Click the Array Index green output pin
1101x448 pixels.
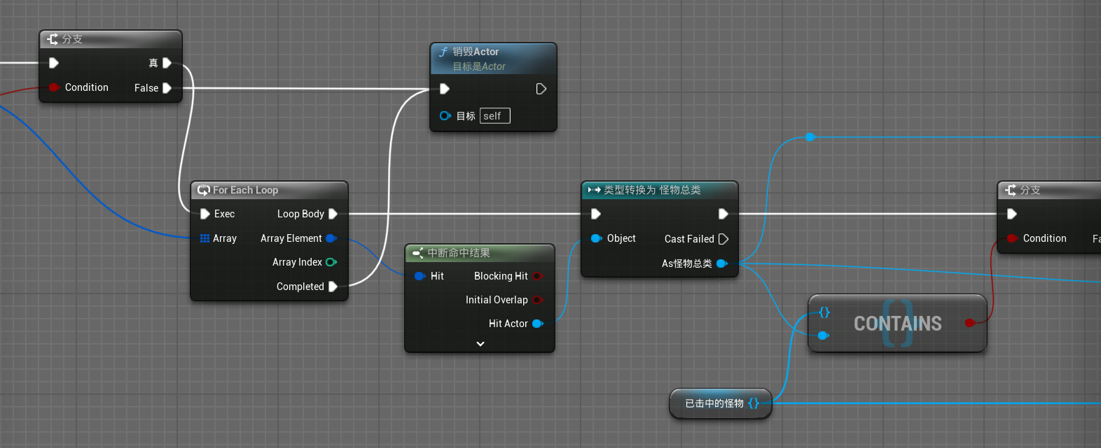[331, 262]
